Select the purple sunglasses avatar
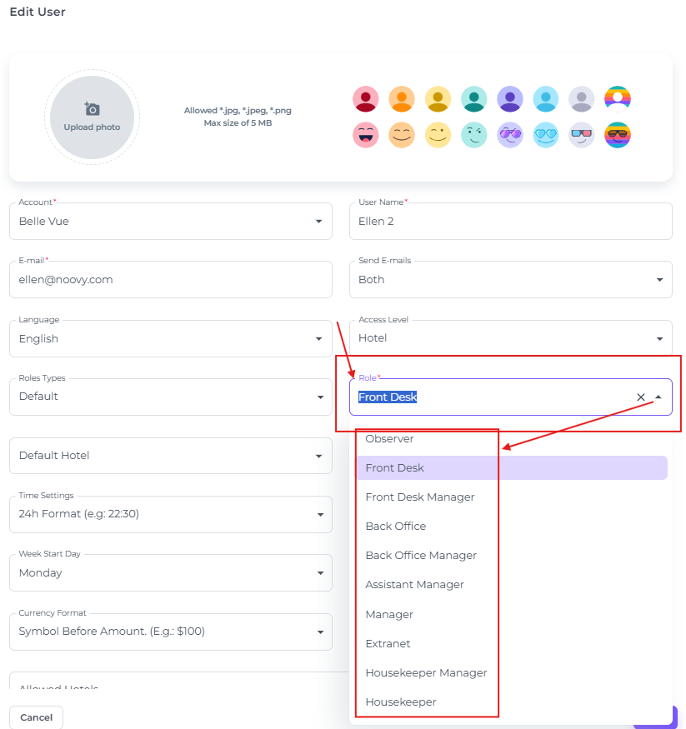The height and width of the screenshot is (729, 686). click(509, 134)
